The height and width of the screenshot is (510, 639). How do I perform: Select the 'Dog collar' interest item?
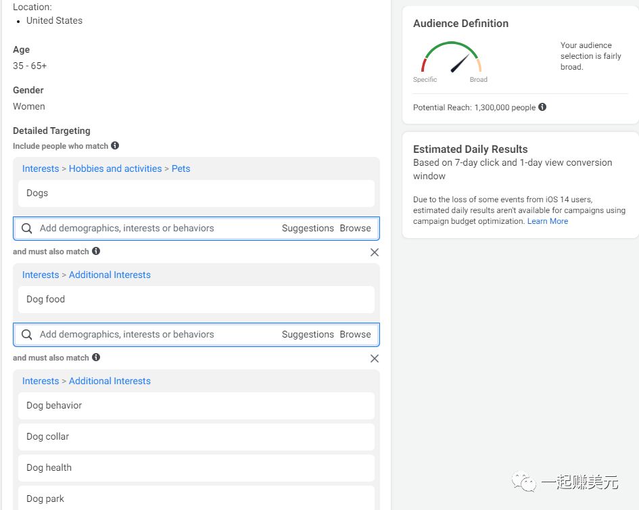coord(196,437)
